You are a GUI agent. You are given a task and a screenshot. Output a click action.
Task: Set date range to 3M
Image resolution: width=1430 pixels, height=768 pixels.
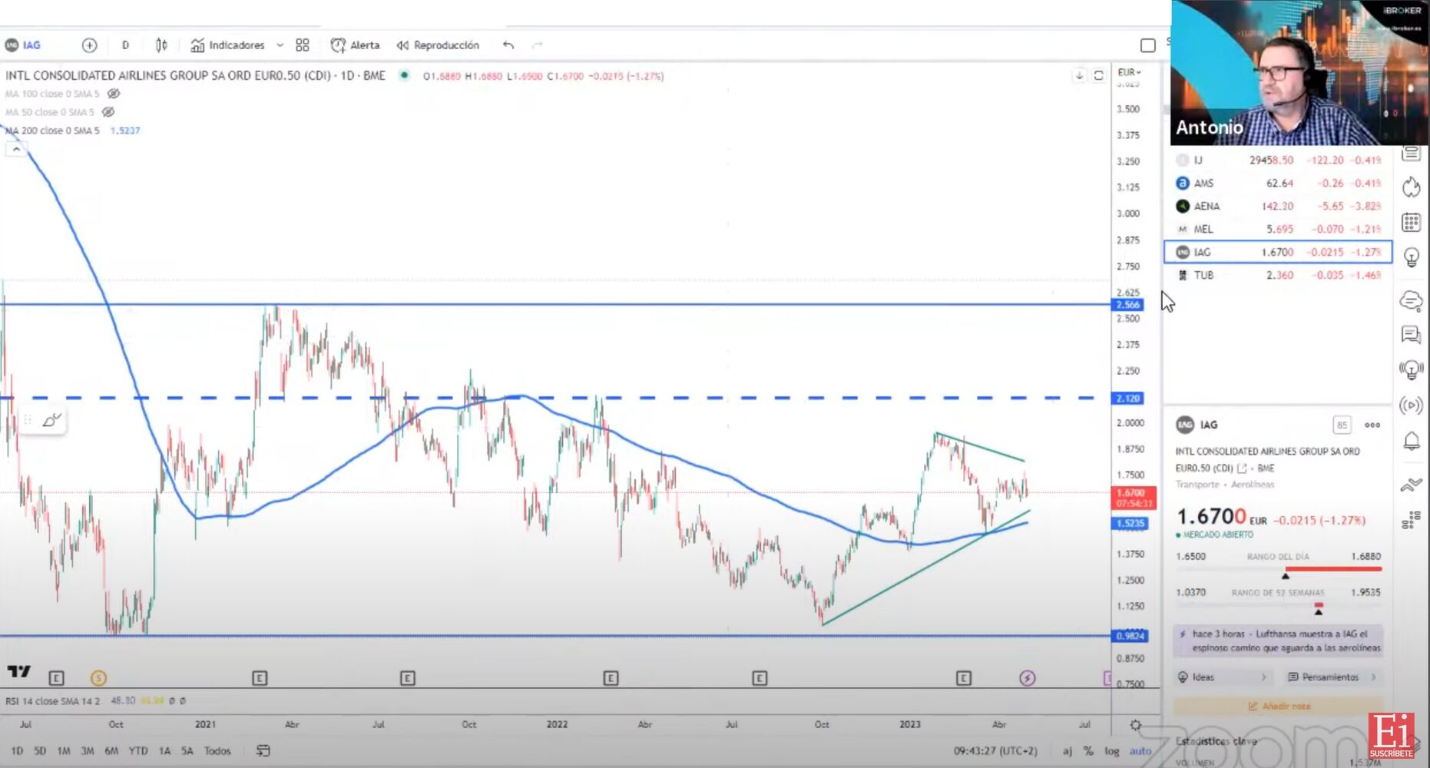[x=88, y=751]
